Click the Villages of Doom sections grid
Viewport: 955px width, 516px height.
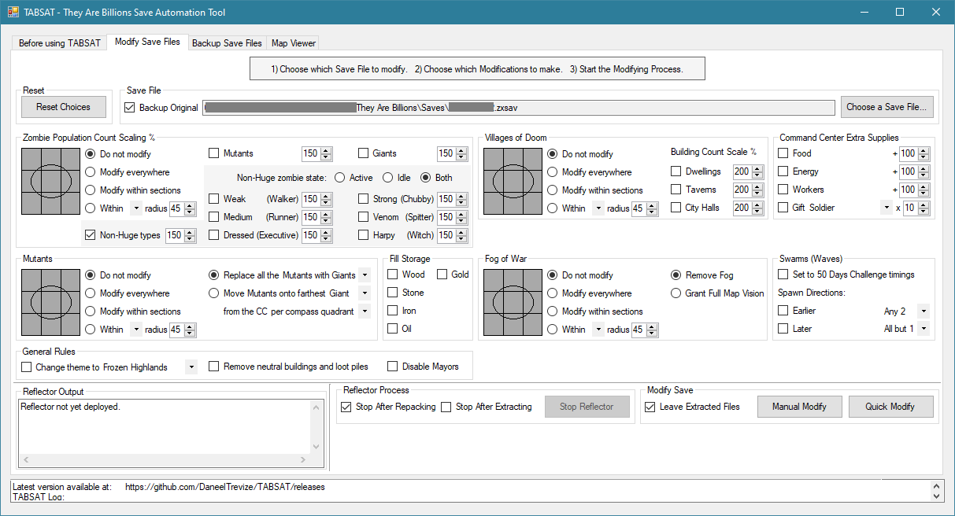tap(513, 181)
